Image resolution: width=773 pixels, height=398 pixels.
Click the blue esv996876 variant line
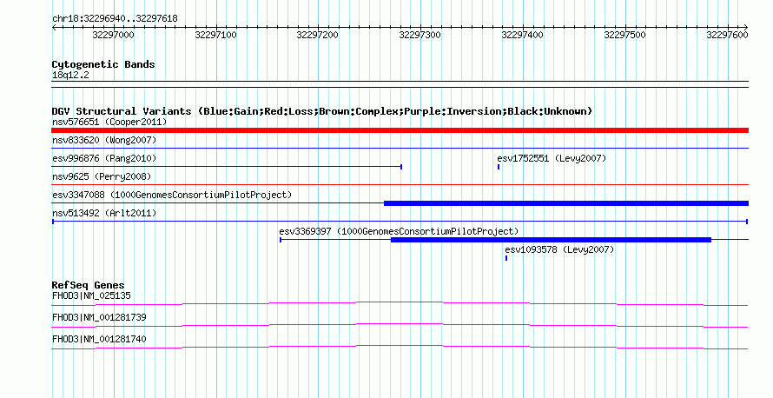pyautogui.click(x=227, y=167)
